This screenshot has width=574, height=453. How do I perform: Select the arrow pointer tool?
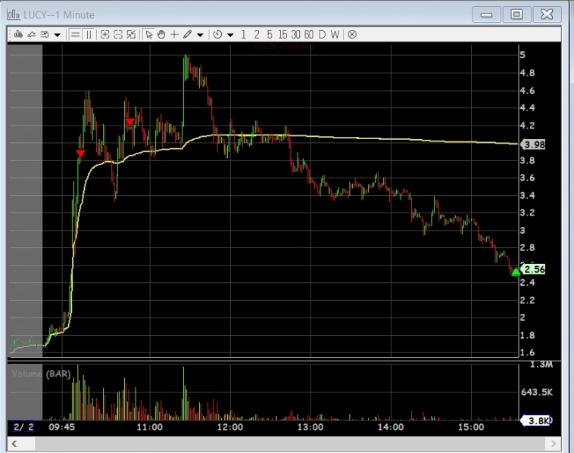pos(149,34)
